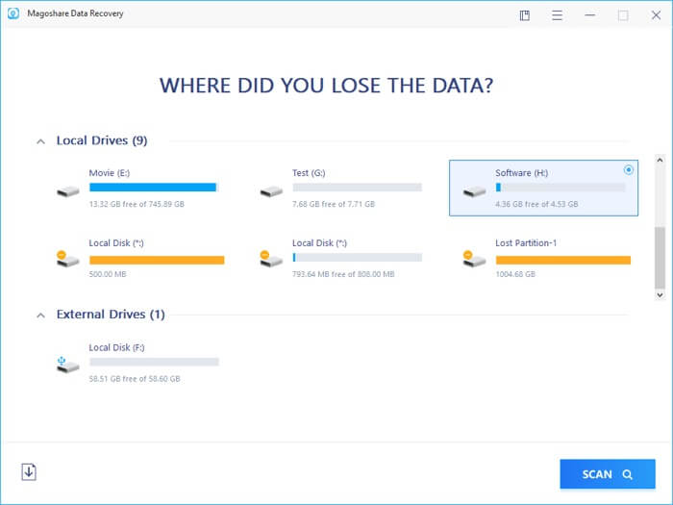Click the Movie (E:) drive label
Screen dimensions: 673x505
pos(110,173)
